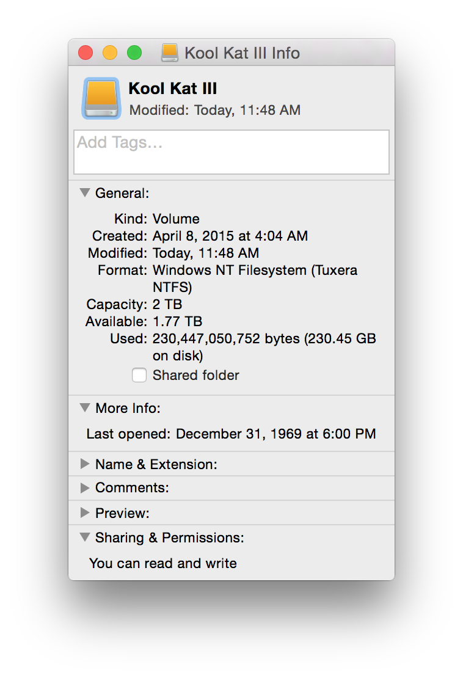This screenshot has width=463, height=678.
Task: Expand the Preview section
Action: point(85,513)
